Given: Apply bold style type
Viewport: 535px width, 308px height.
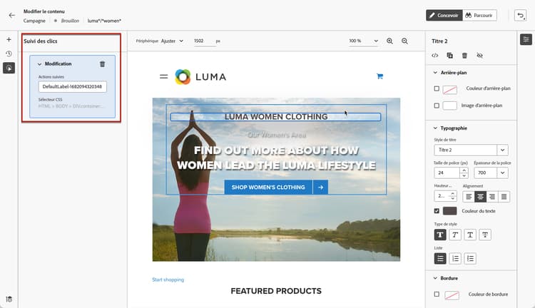Looking at the screenshot, I should 440,235.
